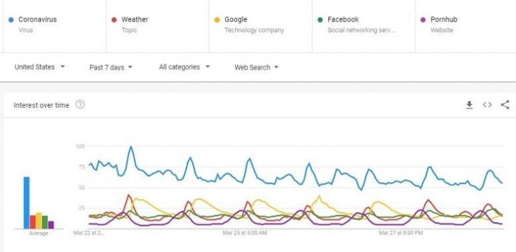This screenshot has width=516, height=252.
Task: Share the interest over time chart
Action: click(x=505, y=105)
